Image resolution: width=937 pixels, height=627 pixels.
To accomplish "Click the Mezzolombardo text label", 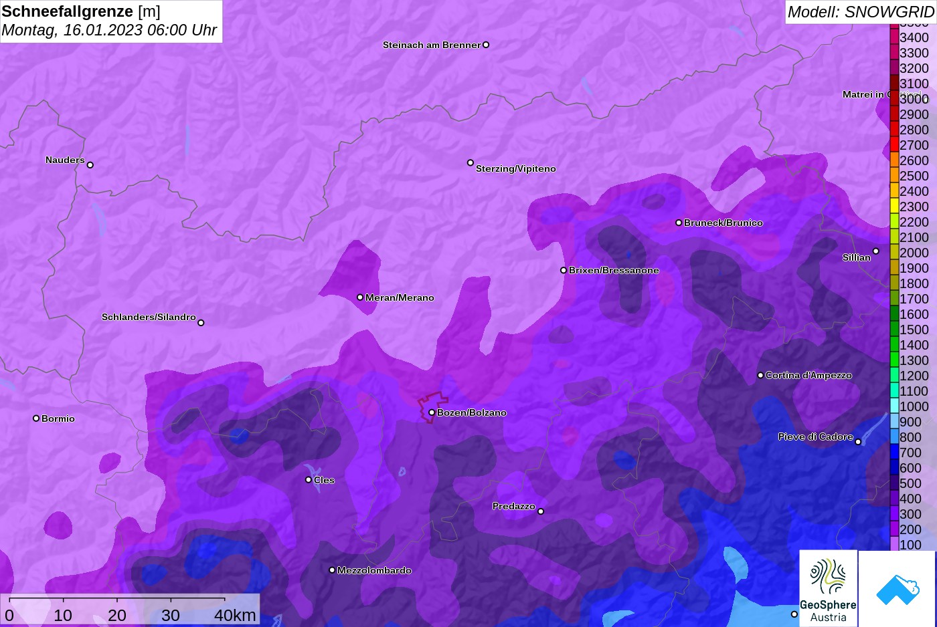I will click(374, 570).
